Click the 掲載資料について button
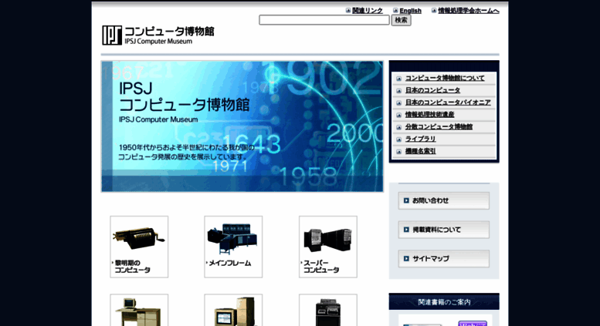This screenshot has height=326, width=600. tap(443, 230)
